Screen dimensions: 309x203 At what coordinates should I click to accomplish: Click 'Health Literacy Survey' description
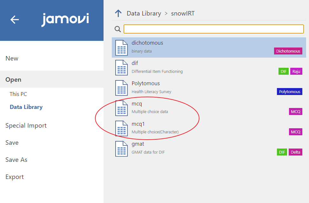click(x=151, y=92)
